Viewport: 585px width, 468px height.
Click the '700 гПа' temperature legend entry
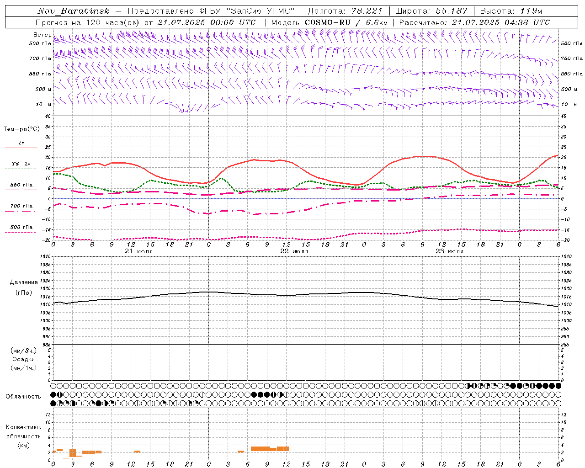(x=21, y=206)
